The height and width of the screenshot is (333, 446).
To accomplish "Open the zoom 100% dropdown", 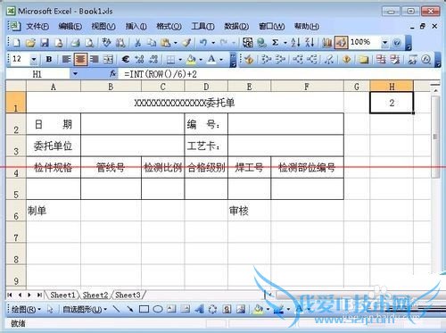I will point(384,43).
